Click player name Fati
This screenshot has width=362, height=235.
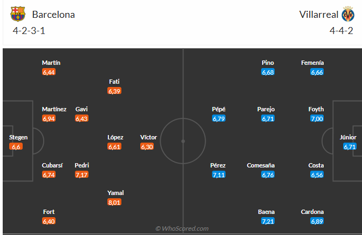tap(114, 82)
